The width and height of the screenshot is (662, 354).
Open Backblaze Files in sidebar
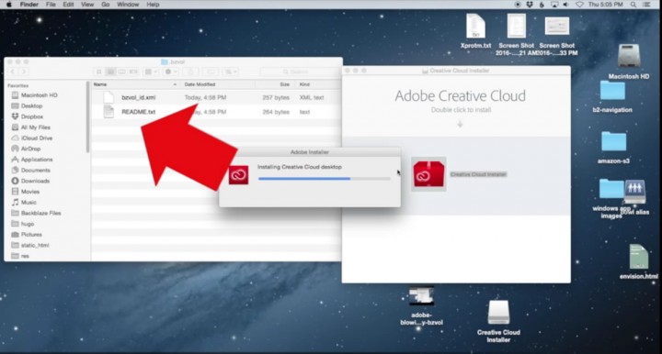[40, 213]
